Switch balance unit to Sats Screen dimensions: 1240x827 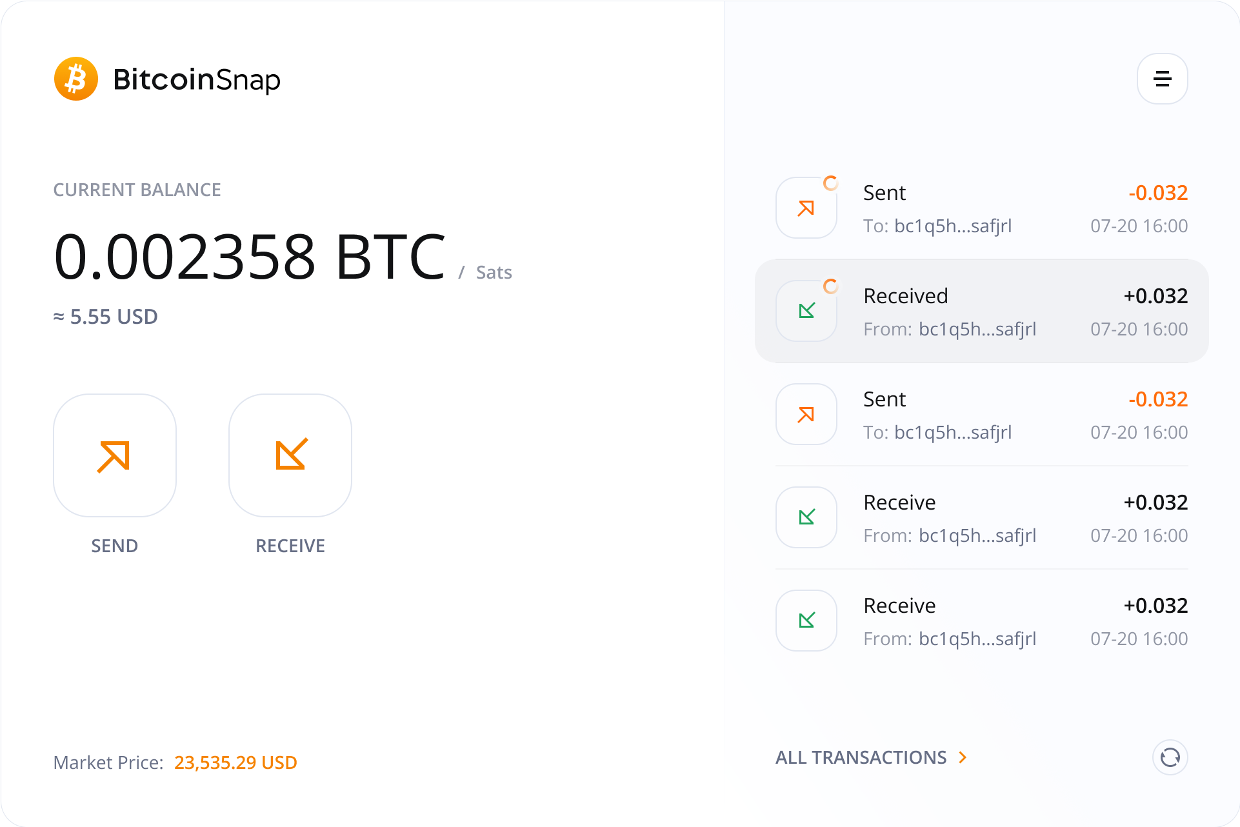pyautogui.click(x=494, y=273)
